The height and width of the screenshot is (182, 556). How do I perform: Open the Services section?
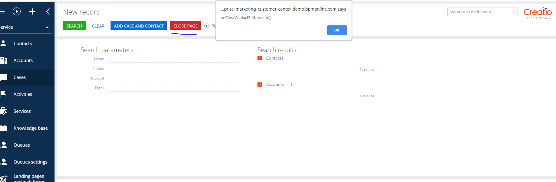22,111
